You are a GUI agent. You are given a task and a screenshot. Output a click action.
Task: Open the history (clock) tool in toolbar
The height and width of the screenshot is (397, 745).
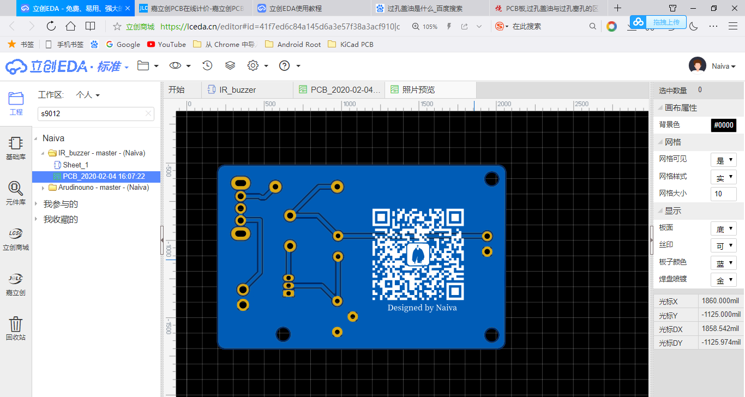point(207,65)
